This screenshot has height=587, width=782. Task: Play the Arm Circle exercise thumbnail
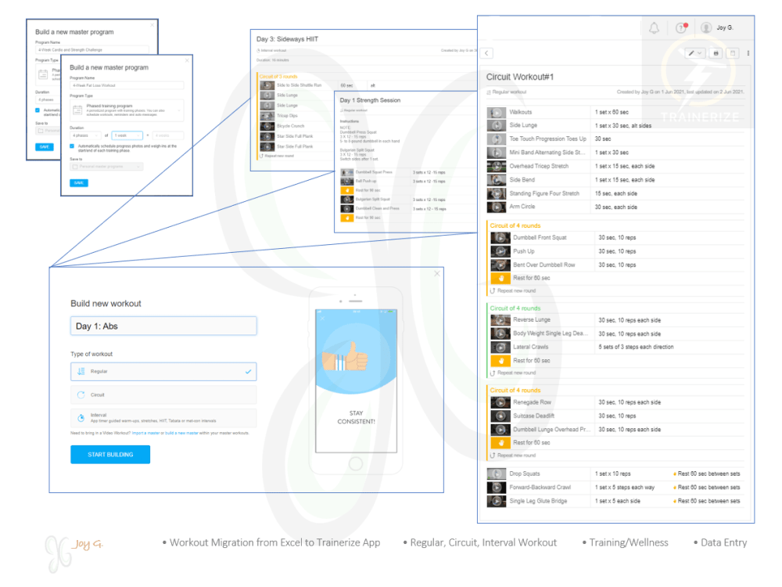click(x=497, y=207)
